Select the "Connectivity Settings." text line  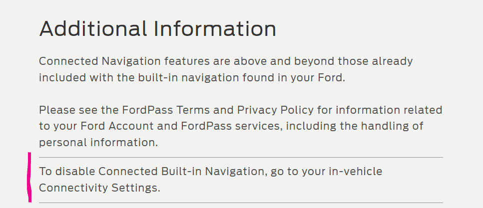pos(100,188)
